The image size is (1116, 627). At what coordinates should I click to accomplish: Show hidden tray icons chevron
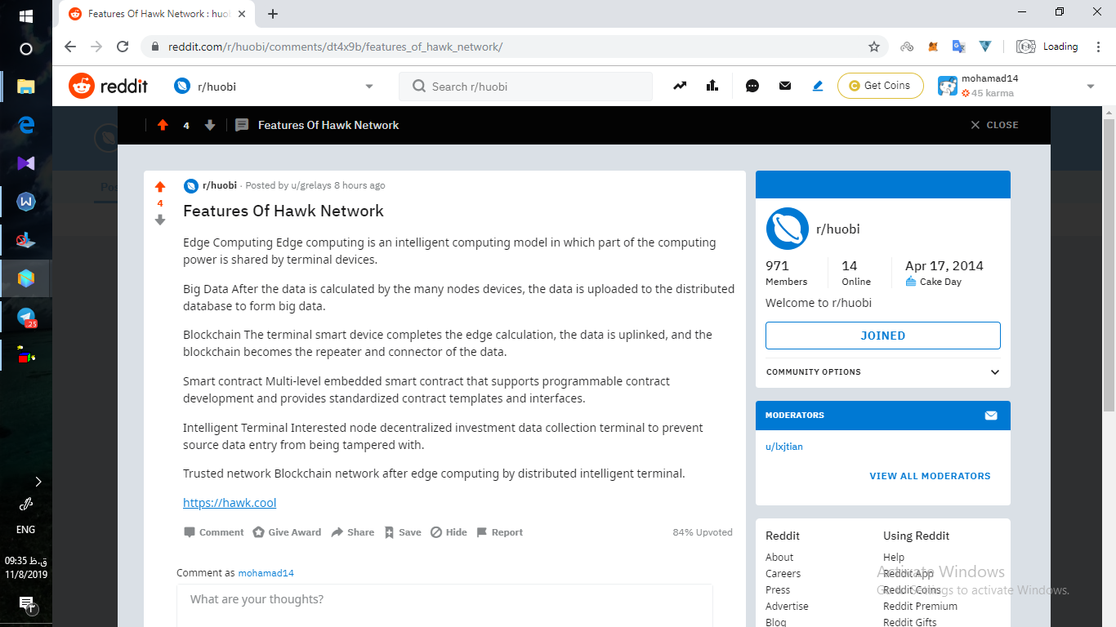(38, 482)
